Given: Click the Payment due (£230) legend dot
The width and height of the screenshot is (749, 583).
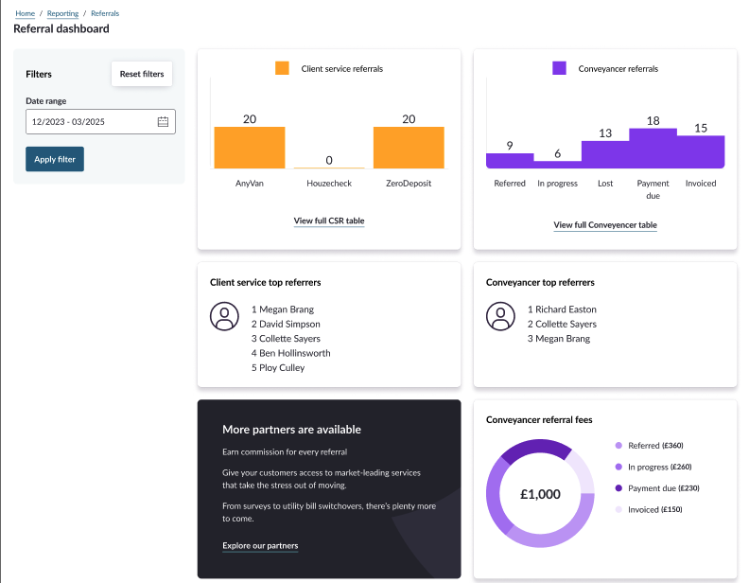Looking at the screenshot, I should 618,488.
